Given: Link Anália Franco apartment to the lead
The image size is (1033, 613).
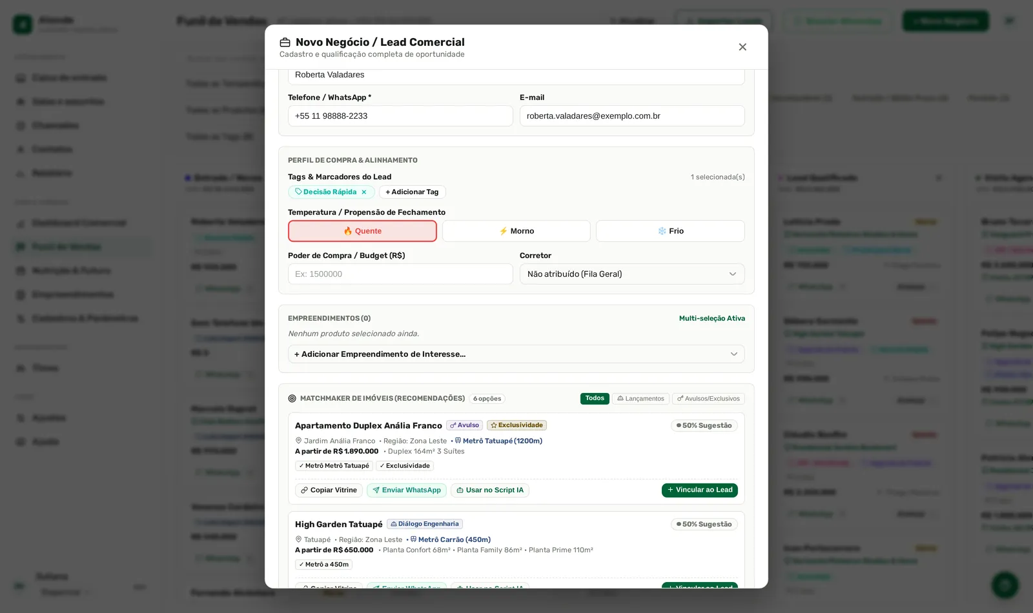Looking at the screenshot, I should pos(700,490).
